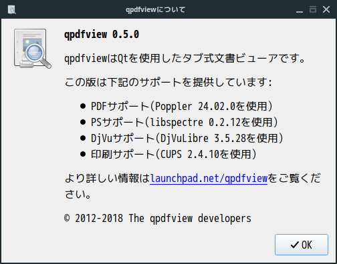Viewport: 337px width, 264px height.
Task: Click the Qtを使用したタブ式文書ビューア description line
Action: coord(185,59)
